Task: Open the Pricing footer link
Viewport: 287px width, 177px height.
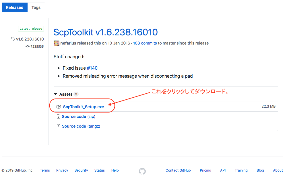Action: click(x=205, y=170)
